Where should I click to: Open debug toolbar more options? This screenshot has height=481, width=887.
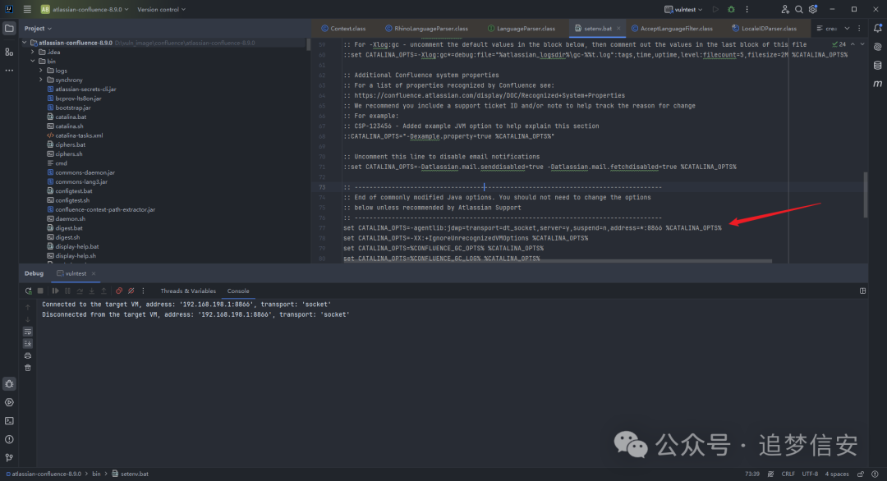point(143,291)
